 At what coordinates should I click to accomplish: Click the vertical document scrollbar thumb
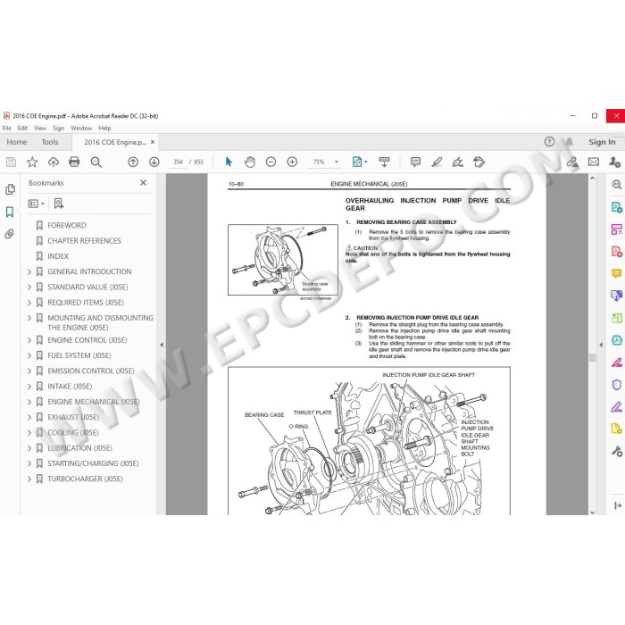(x=592, y=357)
